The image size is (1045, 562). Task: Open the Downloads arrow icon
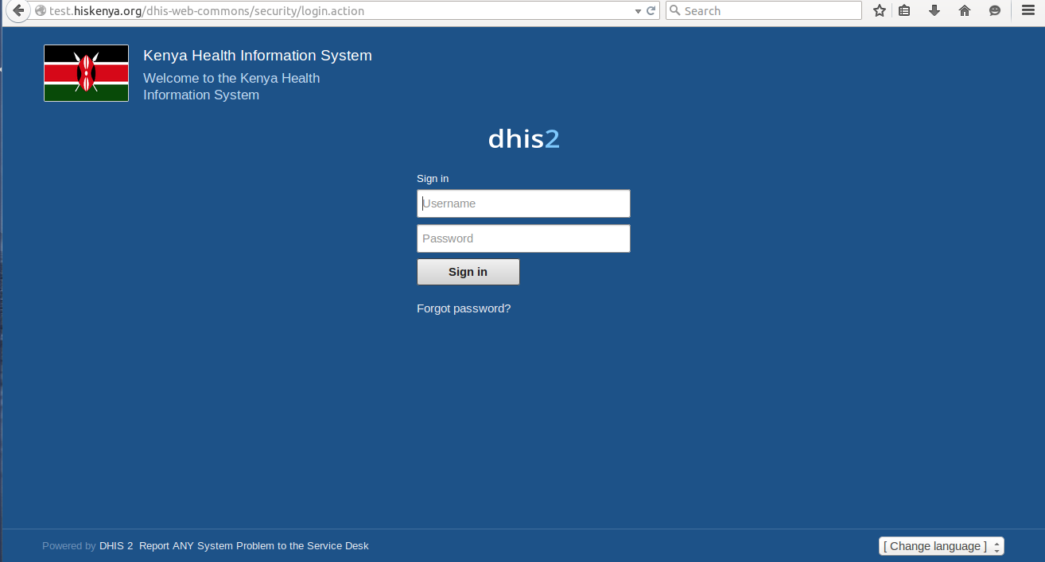(934, 10)
